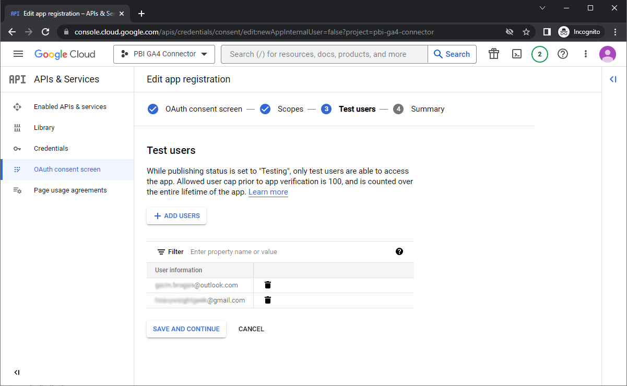Toggle the right side panel
Image resolution: width=627 pixels, height=386 pixels.
coord(613,79)
